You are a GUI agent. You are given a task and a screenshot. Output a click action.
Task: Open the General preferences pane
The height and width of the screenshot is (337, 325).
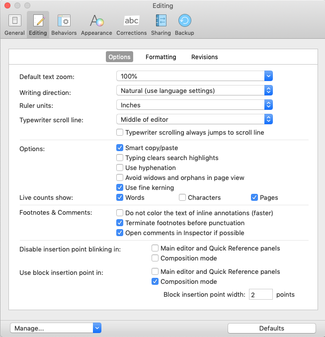[x=14, y=25]
